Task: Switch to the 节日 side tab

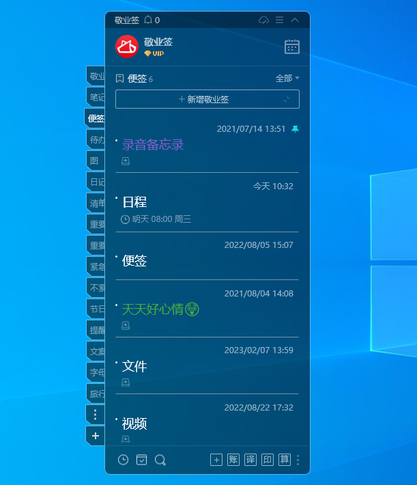Action: pos(96,309)
